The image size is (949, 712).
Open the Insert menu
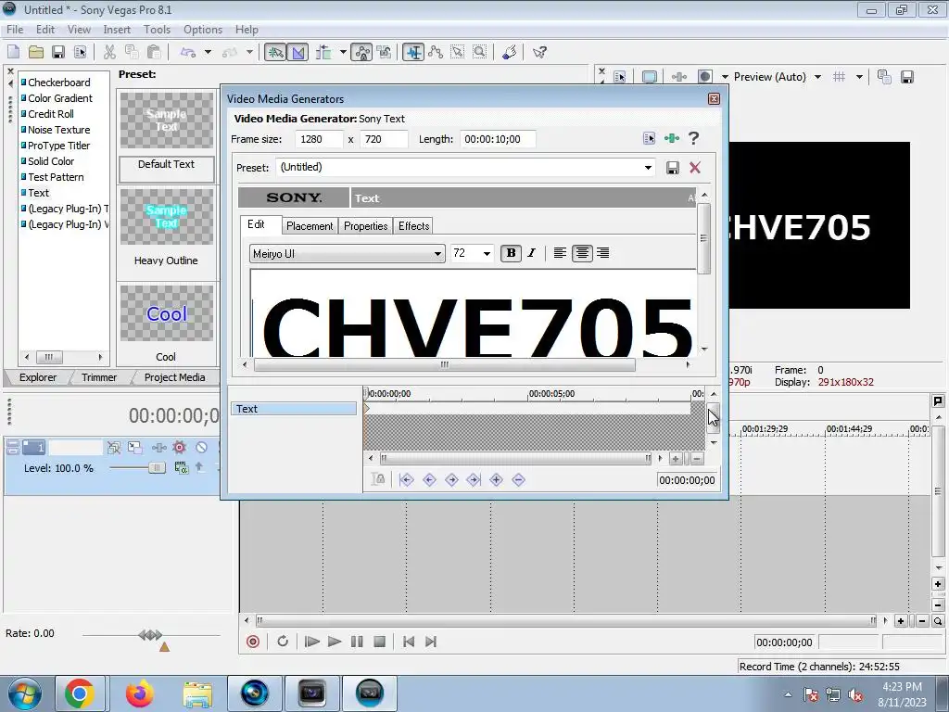pyautogui.click(x=117, y=29)
